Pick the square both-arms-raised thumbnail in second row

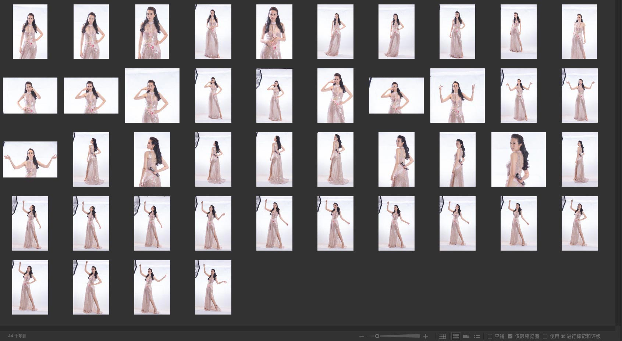pyautogui.click(x=457, y=96)
